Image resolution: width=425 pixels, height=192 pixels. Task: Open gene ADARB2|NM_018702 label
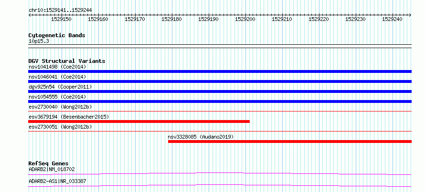click(x=52, y=169)
